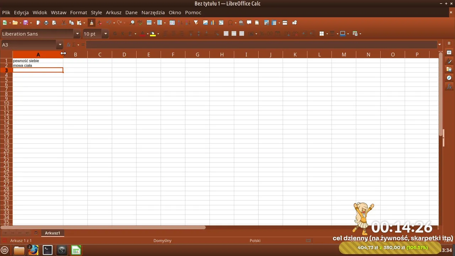Insert an image from toolbar
The height and width of the screenshot is (256, 455).
pyautogui.click(x=205, y=23)
